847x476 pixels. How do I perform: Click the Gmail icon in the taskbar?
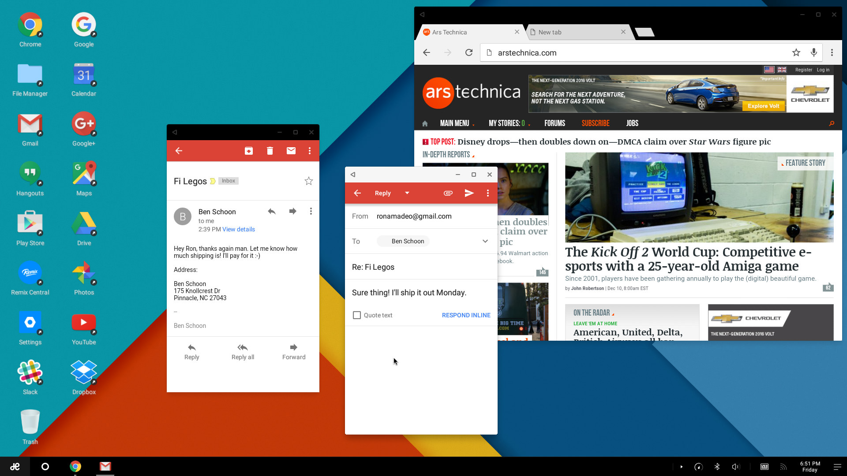[105, 466]
